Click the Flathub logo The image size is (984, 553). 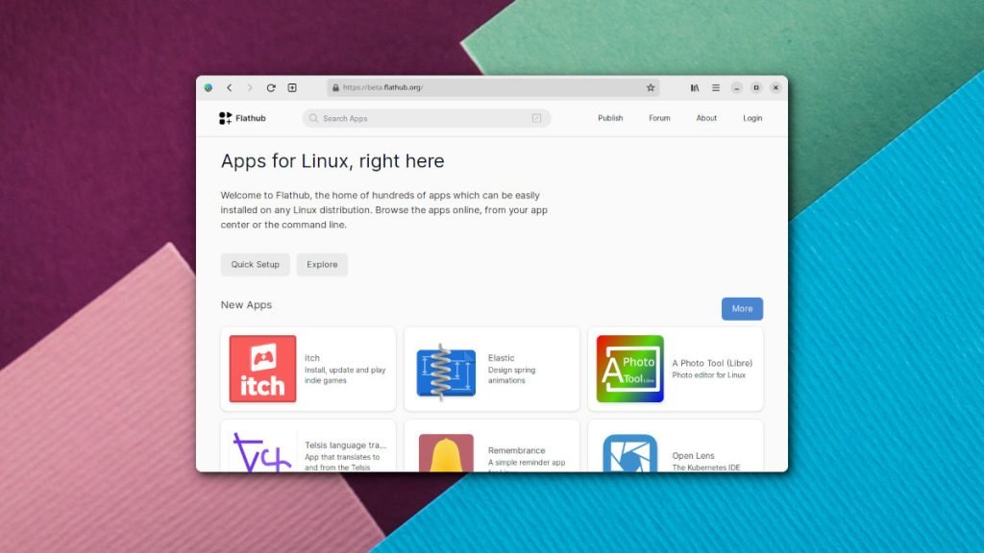point(225,118)
